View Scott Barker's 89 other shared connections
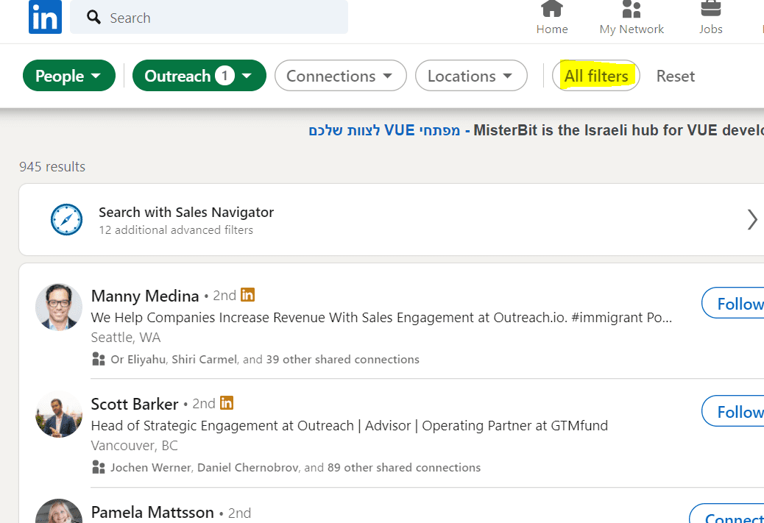Image resolution: width=764 pixels, height=523 pixels. click(404, 468)
